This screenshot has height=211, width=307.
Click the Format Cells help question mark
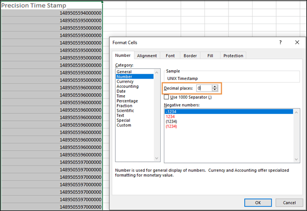pos(281,42)
